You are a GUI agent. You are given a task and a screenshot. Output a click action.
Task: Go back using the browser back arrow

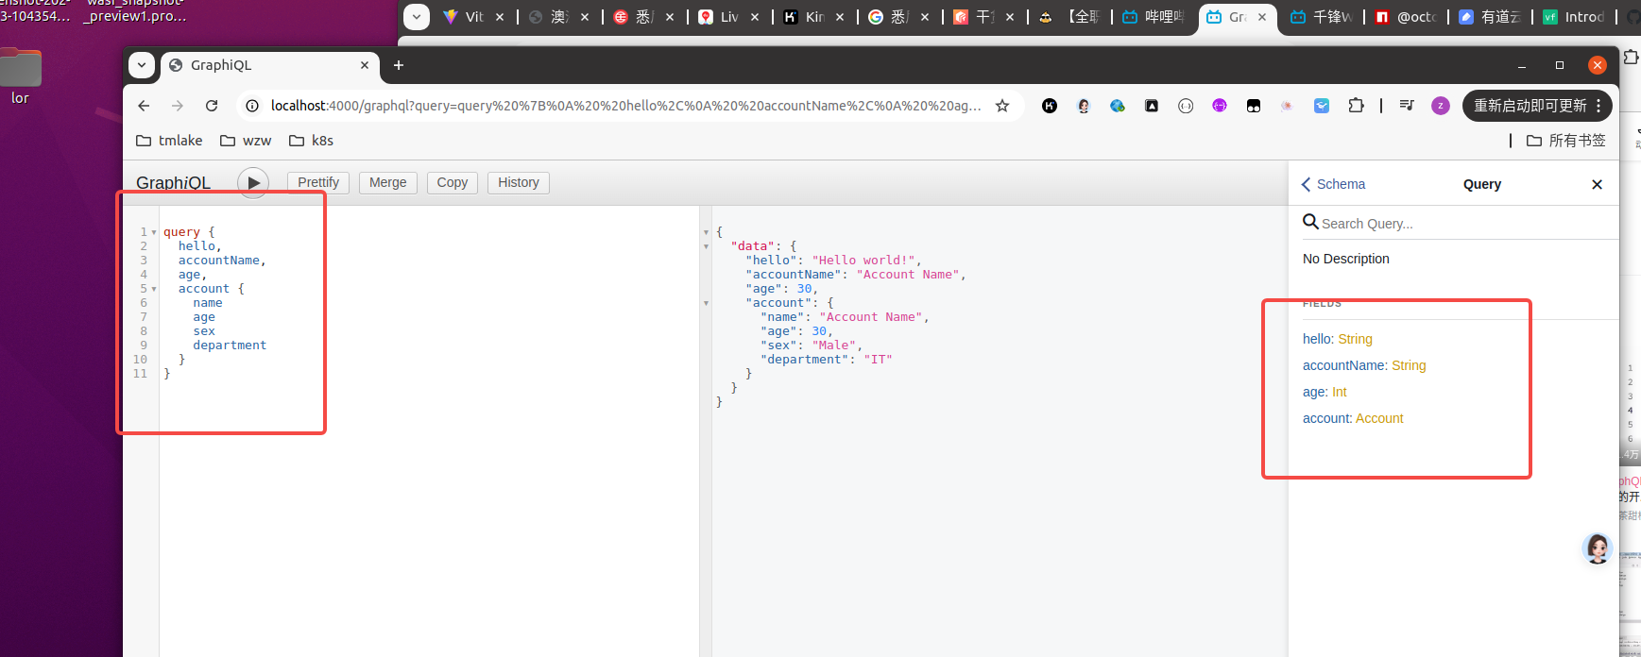(144, 106)
